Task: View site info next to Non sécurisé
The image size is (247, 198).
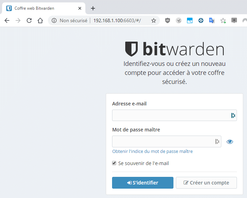Action: point(54,20)
